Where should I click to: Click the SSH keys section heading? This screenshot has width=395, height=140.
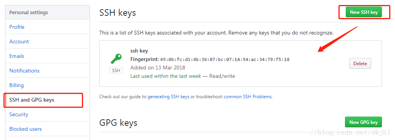click(x=118, y=13)
